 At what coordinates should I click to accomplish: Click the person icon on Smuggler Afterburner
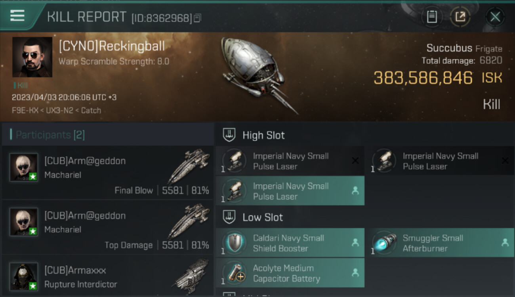tap(505, 243)
